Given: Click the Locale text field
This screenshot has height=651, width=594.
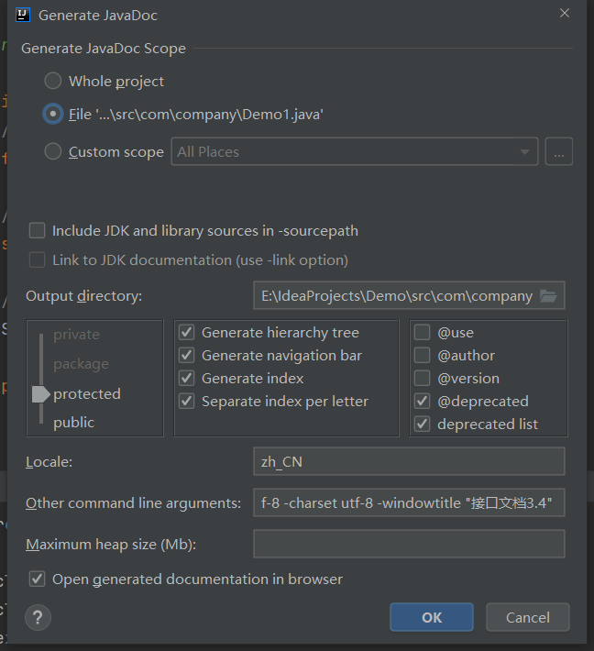Looking at the screenshot, I should (409, 461).
